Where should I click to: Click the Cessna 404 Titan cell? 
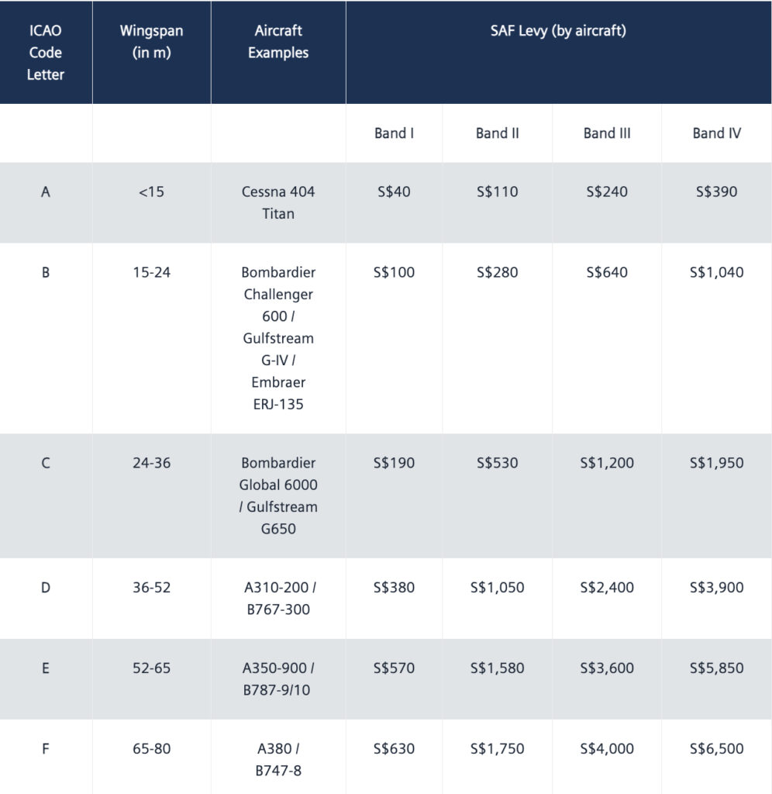pyautogui.click(x=278, y=202)
